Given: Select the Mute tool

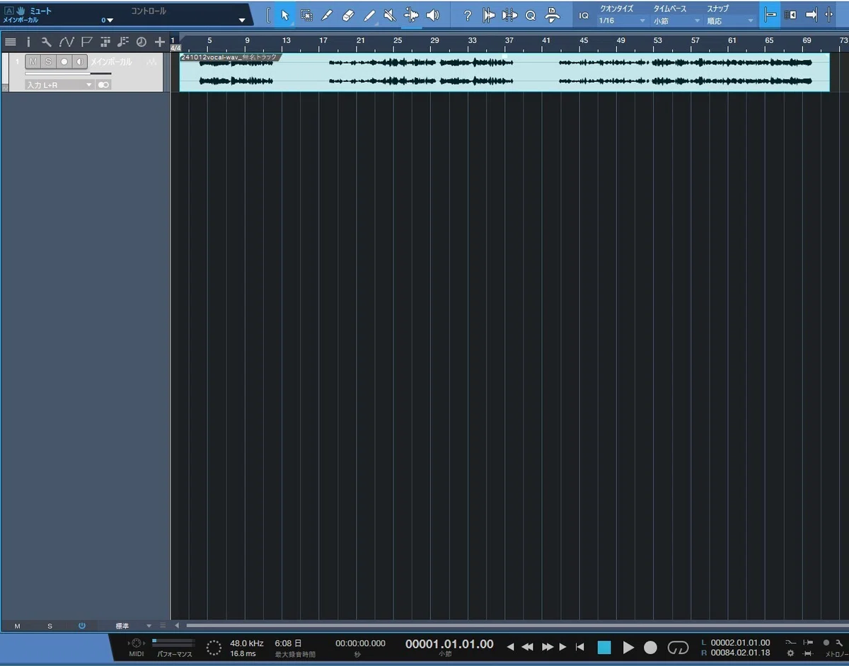Looking at the screenshot, I should (390, 15).
